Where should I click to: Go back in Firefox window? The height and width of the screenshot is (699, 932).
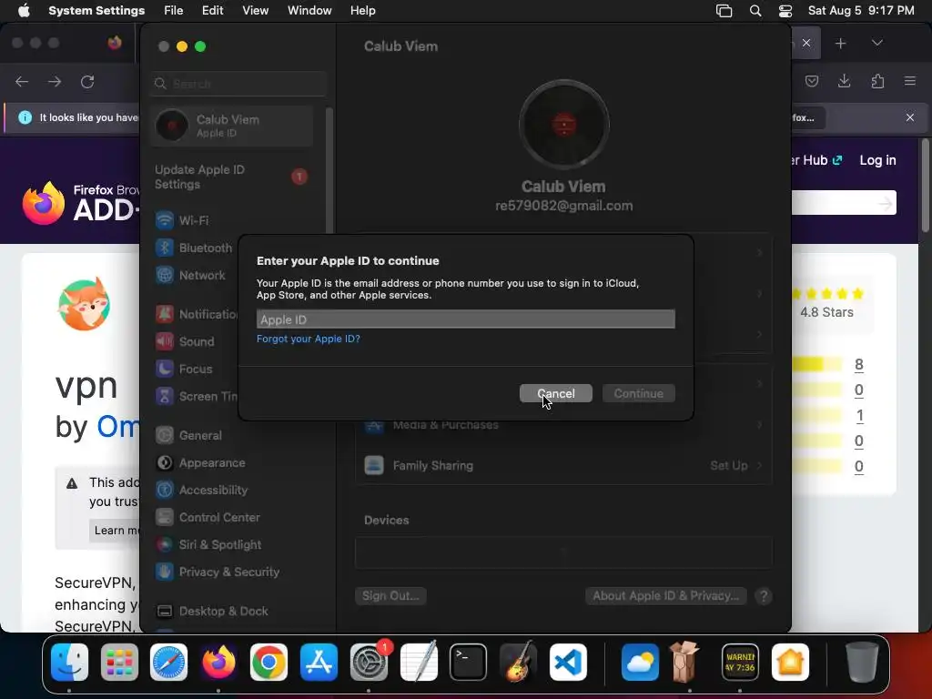click(22, 81)
